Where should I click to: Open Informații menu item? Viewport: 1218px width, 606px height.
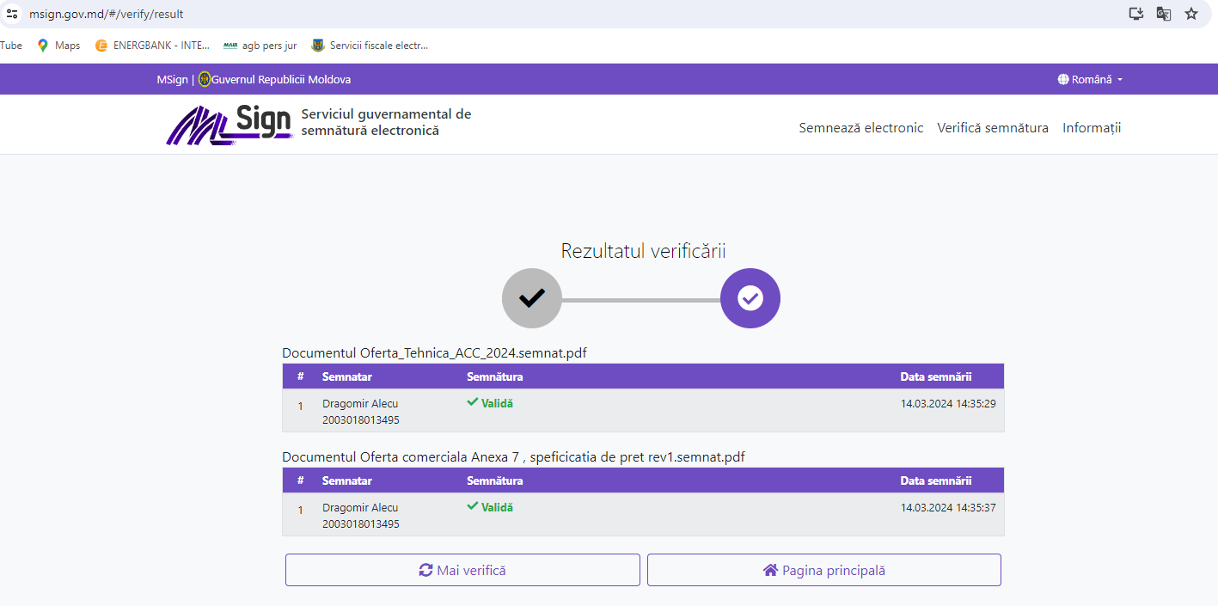point(1092,128)
